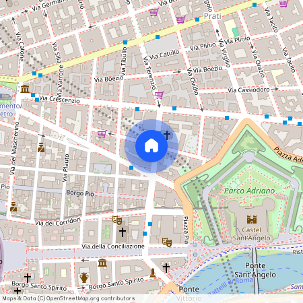Click the Via della Conciliazione label

(x=113, y=246)
